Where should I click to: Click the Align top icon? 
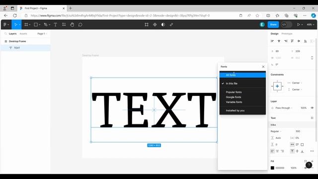pyautogui.click(x=292, y=41)
